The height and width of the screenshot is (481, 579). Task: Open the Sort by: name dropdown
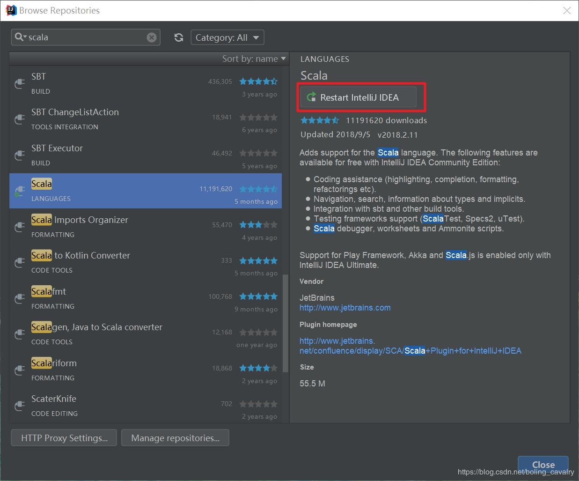point(254,59)
